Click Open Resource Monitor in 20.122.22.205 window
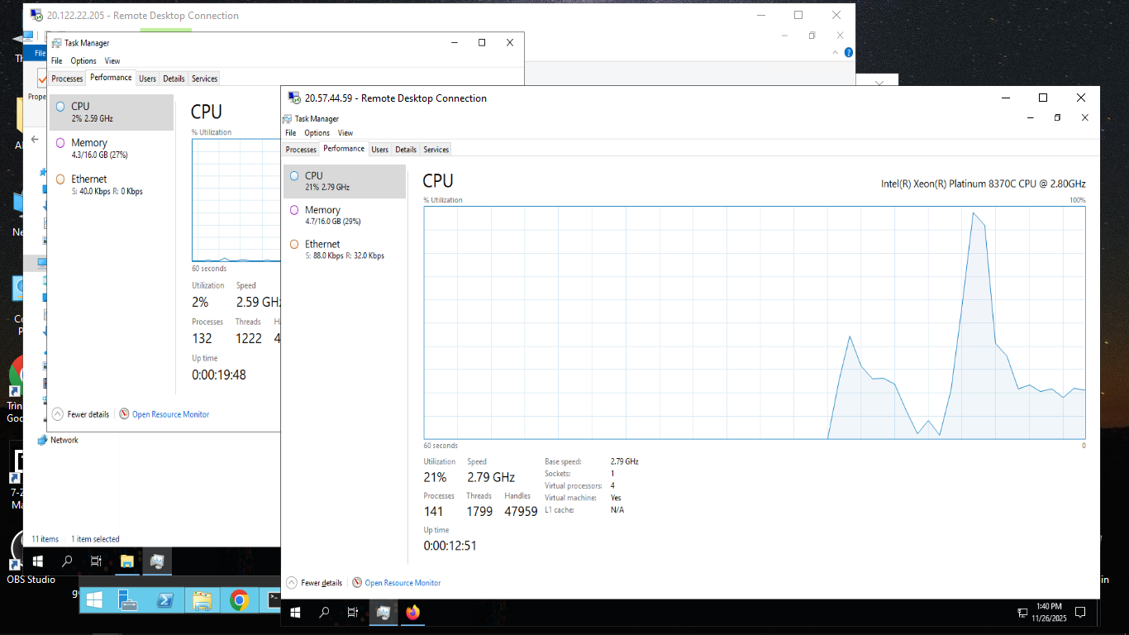This screenshot has width=1129, height=635. [170, 414]
